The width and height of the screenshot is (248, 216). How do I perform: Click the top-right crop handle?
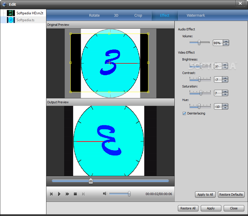pyautogui.click(x=148, y=34)
